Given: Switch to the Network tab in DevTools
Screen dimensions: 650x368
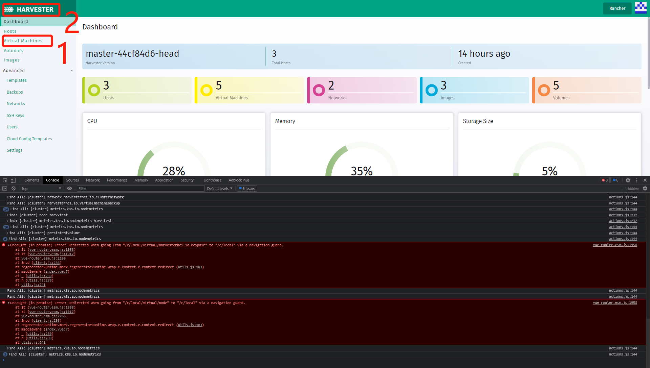Looking at the screenshot, I should click(x=93, y=180).
